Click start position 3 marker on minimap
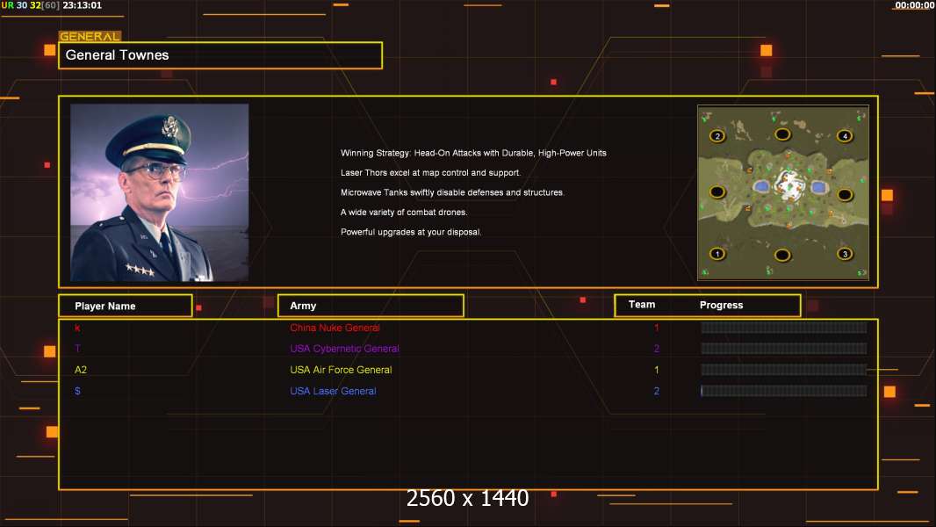Screen dimensions: 936x527 tap(845, 254)
